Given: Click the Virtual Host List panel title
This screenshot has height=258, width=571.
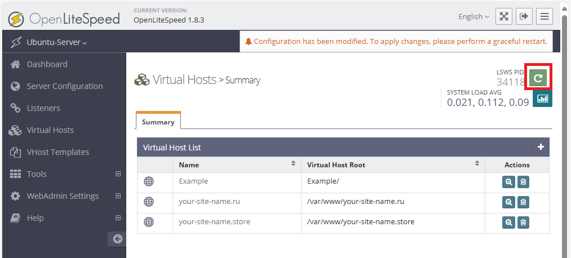Looking at the screenshot, I should click(172, 148).
